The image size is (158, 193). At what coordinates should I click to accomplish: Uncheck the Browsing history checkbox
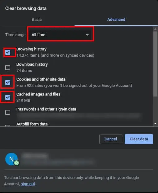click(8, 52)
